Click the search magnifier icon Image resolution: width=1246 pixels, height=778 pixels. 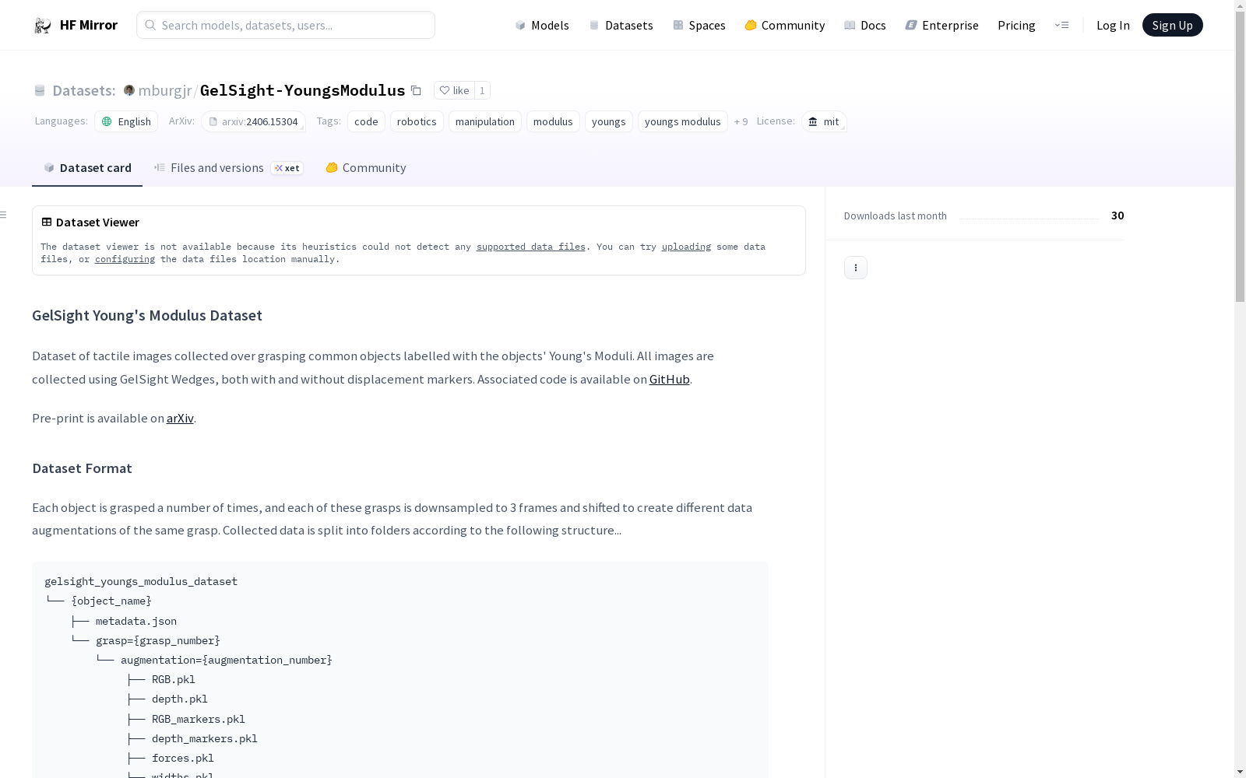[x=150, y=25]
